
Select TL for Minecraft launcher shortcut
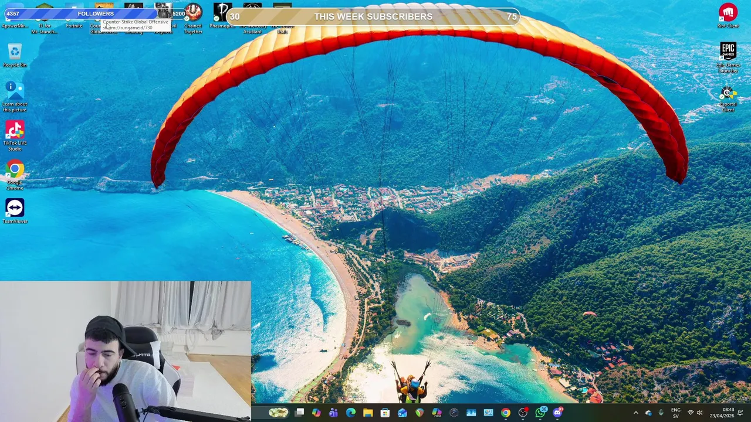[x=45, y=18]
